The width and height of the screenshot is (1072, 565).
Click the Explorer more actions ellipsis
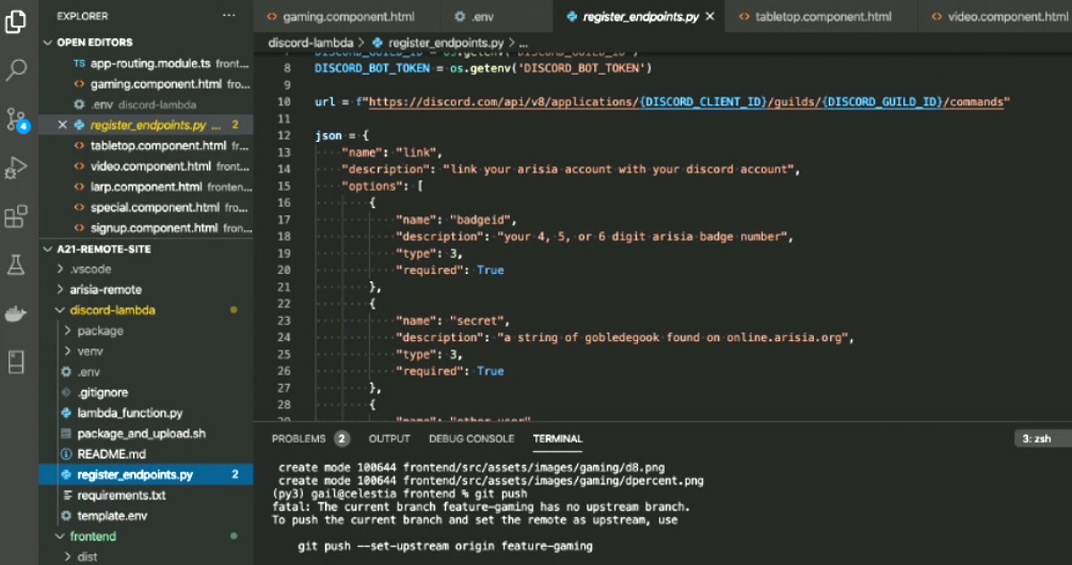point(230,16)
